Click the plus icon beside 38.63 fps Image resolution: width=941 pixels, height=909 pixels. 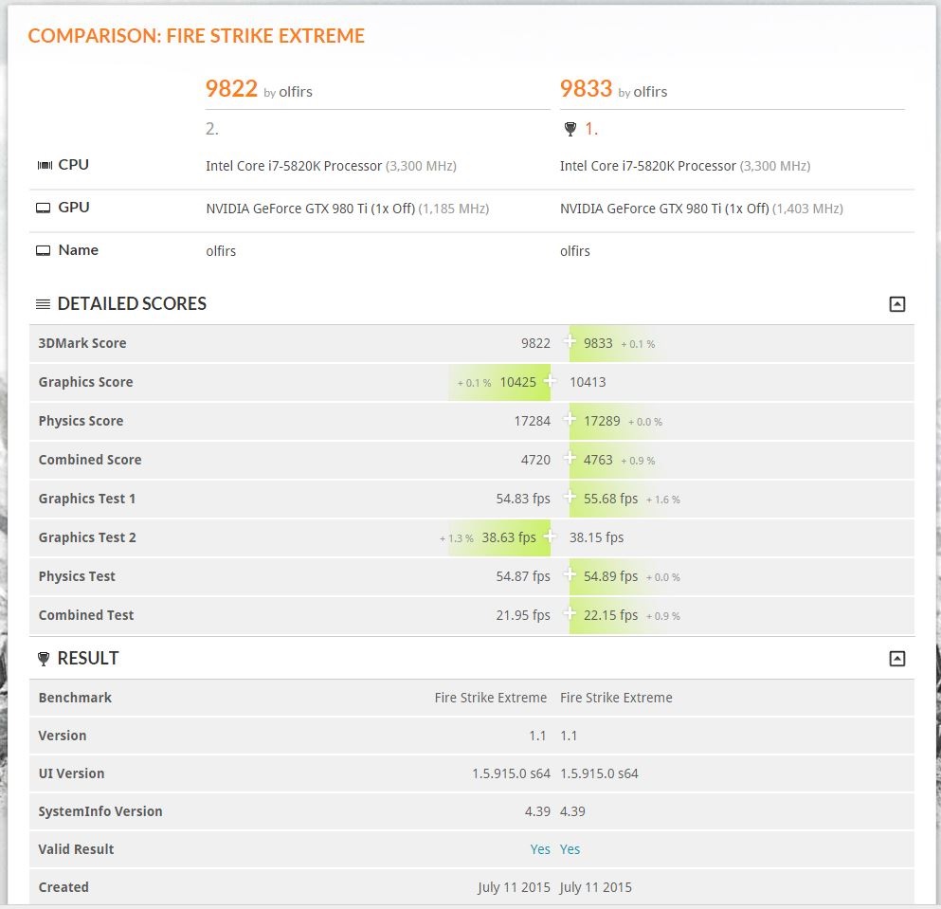coord(551,536)
